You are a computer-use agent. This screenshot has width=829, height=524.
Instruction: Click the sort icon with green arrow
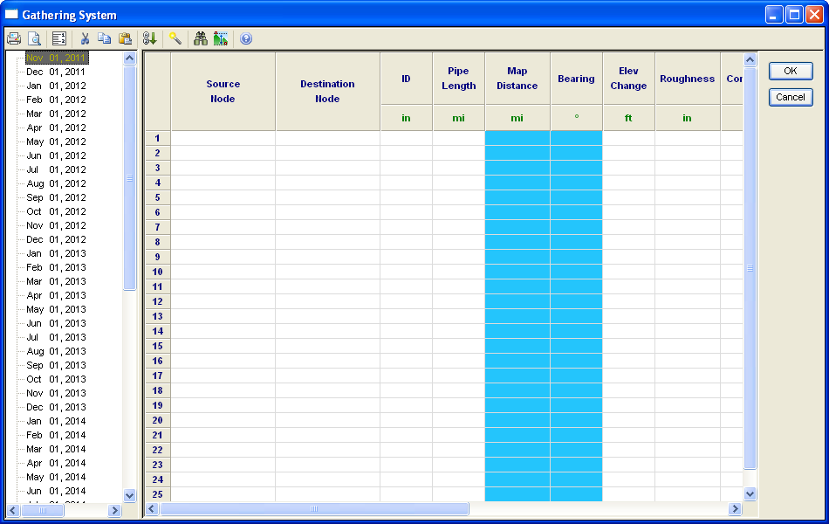[x=149, y=38]
